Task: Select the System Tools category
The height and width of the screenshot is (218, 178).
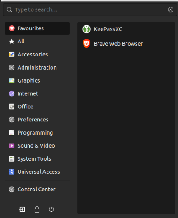Action: click(37, 159)
